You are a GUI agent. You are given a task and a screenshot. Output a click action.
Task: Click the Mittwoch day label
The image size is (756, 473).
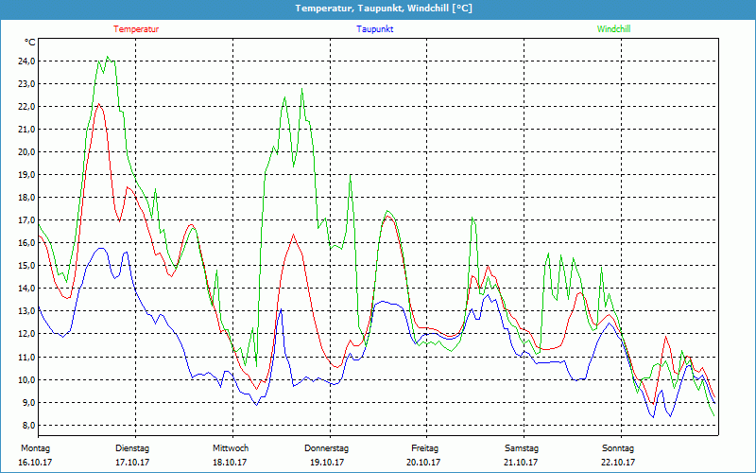(231, 448)
